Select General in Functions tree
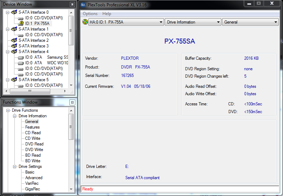Screen dimensions: 283x196 [x=32, y=122]
